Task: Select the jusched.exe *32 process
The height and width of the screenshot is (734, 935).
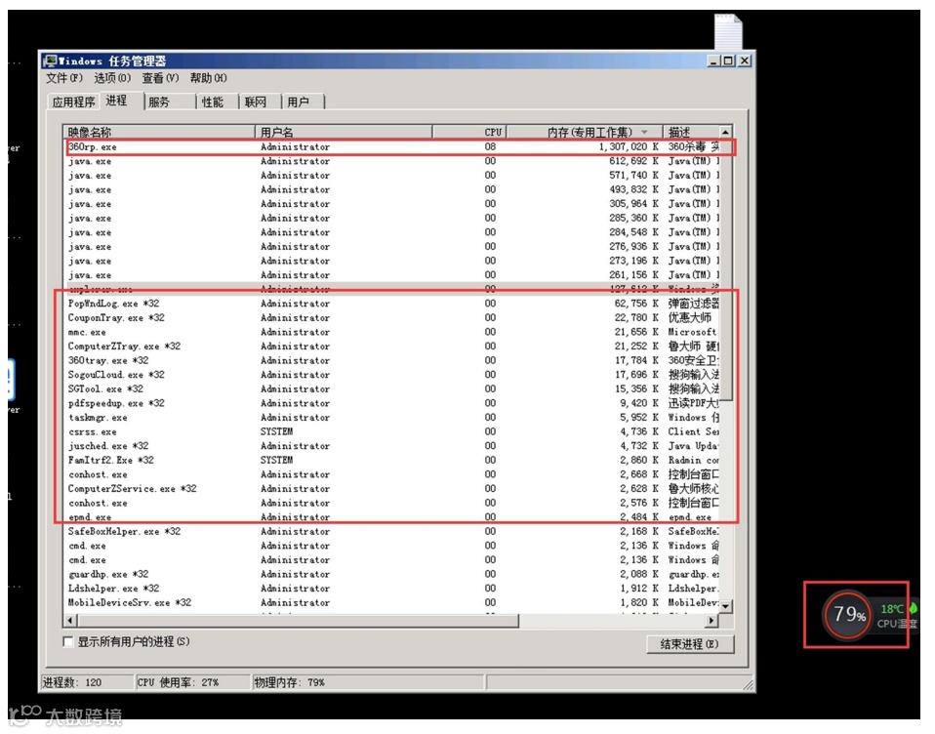Action: (x=391, y=446)
